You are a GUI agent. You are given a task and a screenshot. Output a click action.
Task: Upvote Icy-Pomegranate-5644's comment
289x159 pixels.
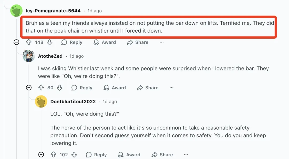[x=29, y=42]
